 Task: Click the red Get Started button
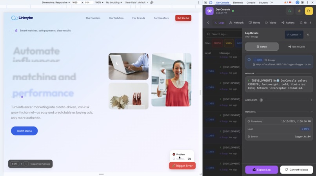(x=183, y=18)
